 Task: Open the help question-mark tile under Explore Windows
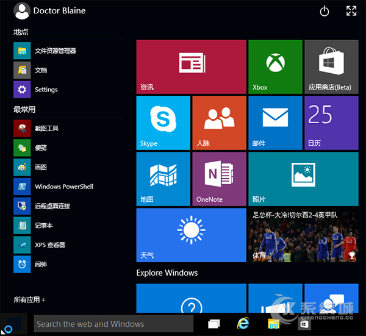point(191,298)
